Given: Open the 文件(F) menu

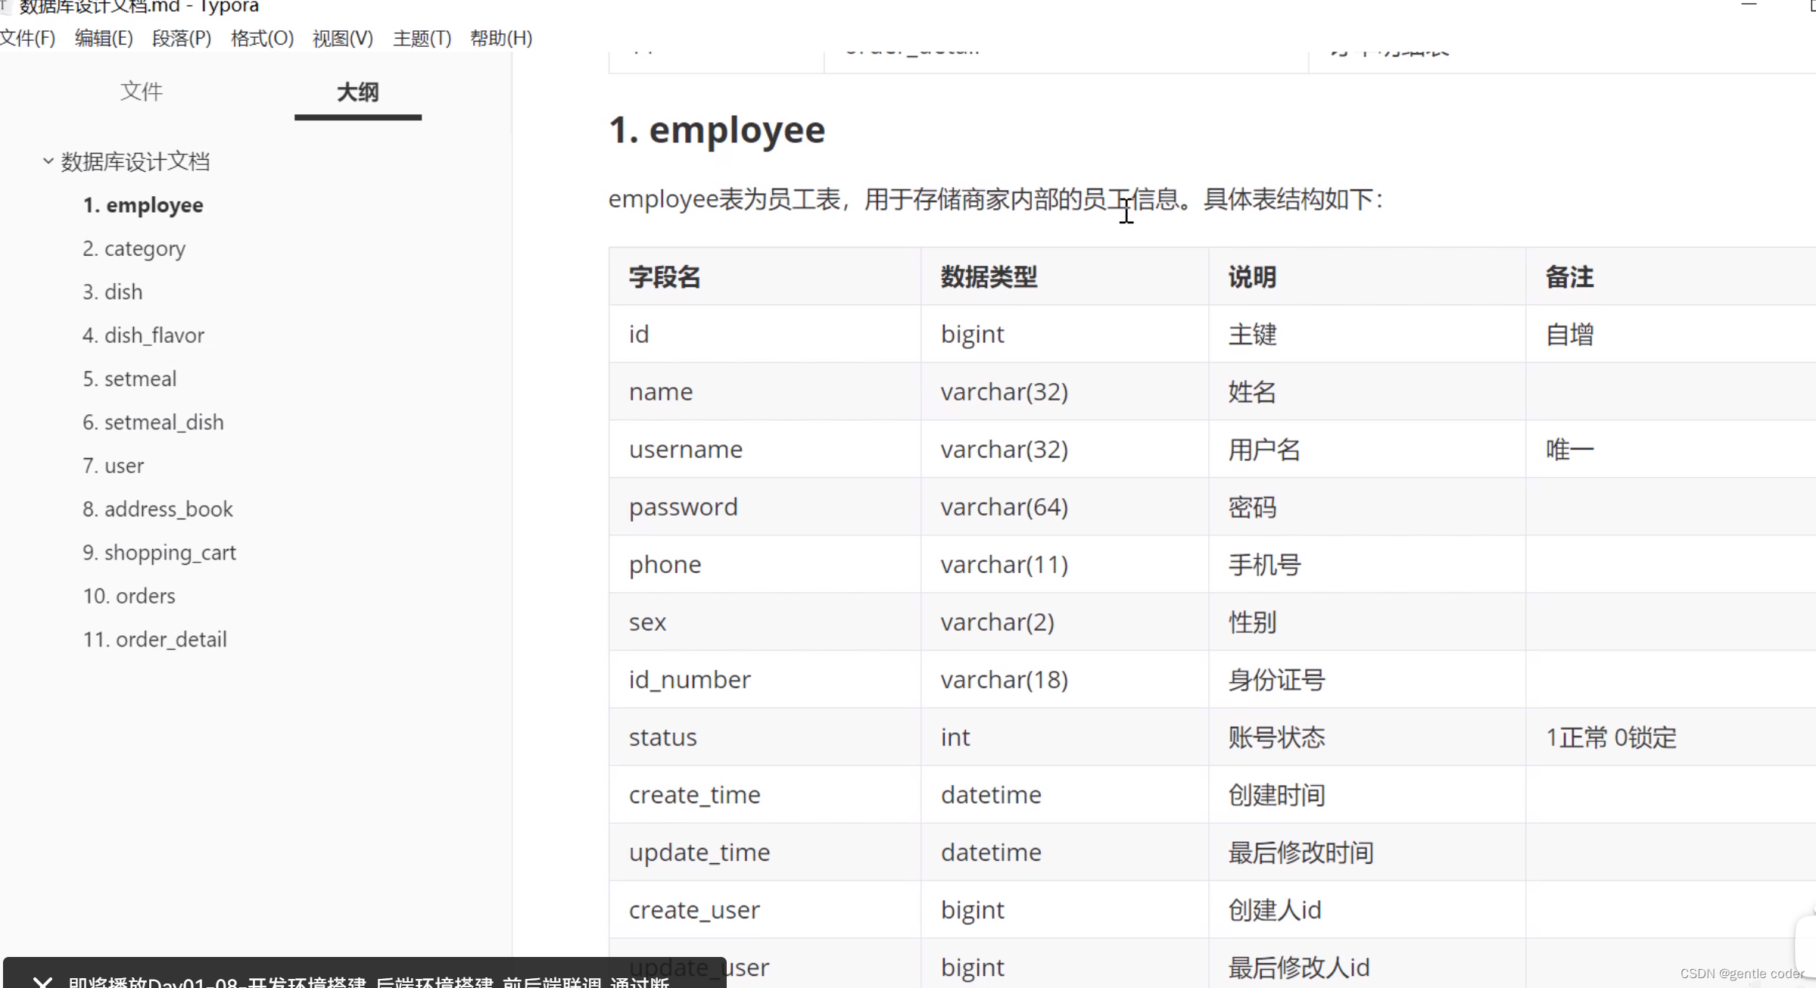Looking at the screenshot, I should [28, 38].
